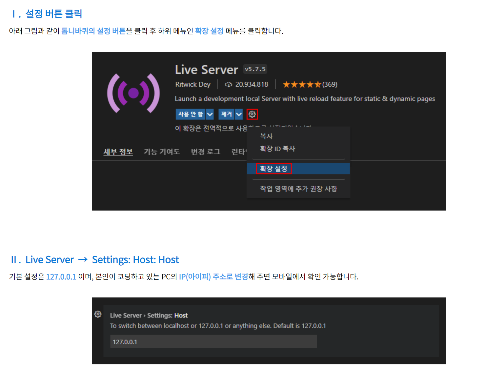Click the 'To switch between localhost' description text
Screen dimensions: 484x386
point(218,326)
